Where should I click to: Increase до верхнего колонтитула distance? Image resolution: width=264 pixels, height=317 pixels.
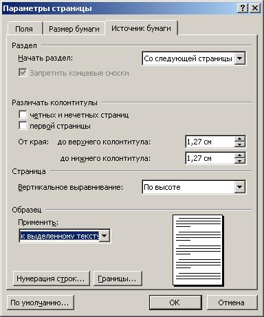click(240, 139)
